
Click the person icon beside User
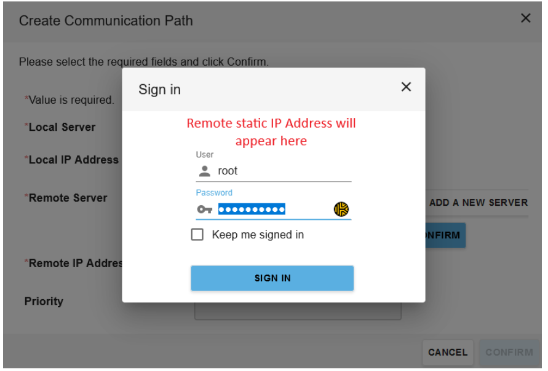(205, 171)
